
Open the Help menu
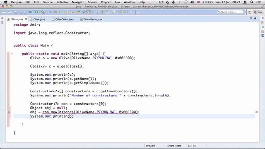click(x=142, y=2)
